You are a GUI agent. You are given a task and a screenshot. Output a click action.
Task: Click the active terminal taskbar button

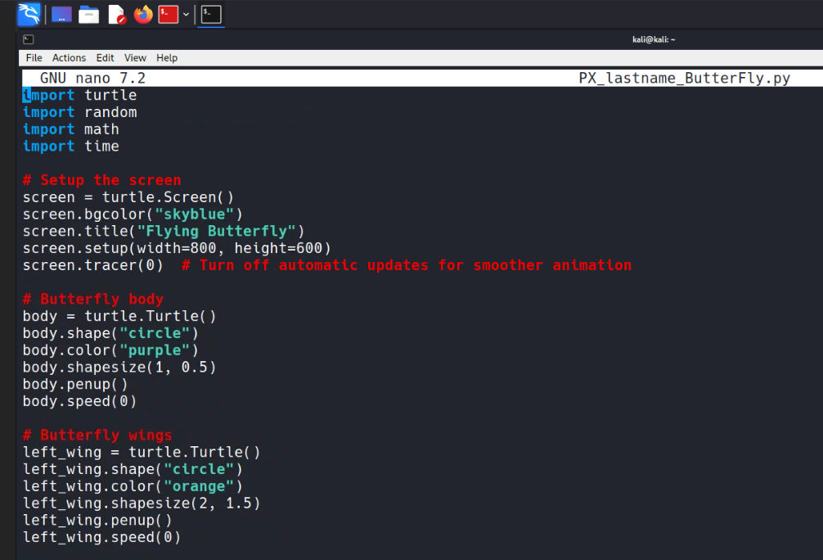coord(211,14)
